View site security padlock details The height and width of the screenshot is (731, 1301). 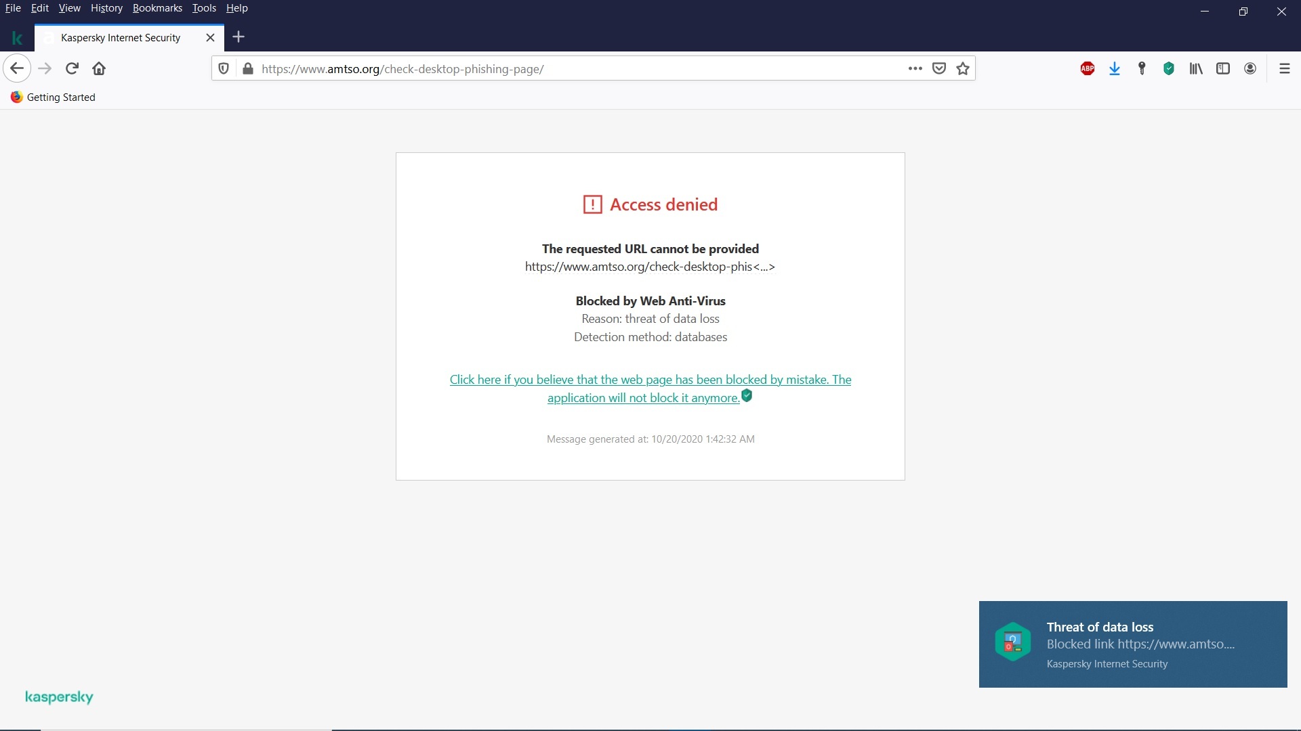(x=248, y=68)
